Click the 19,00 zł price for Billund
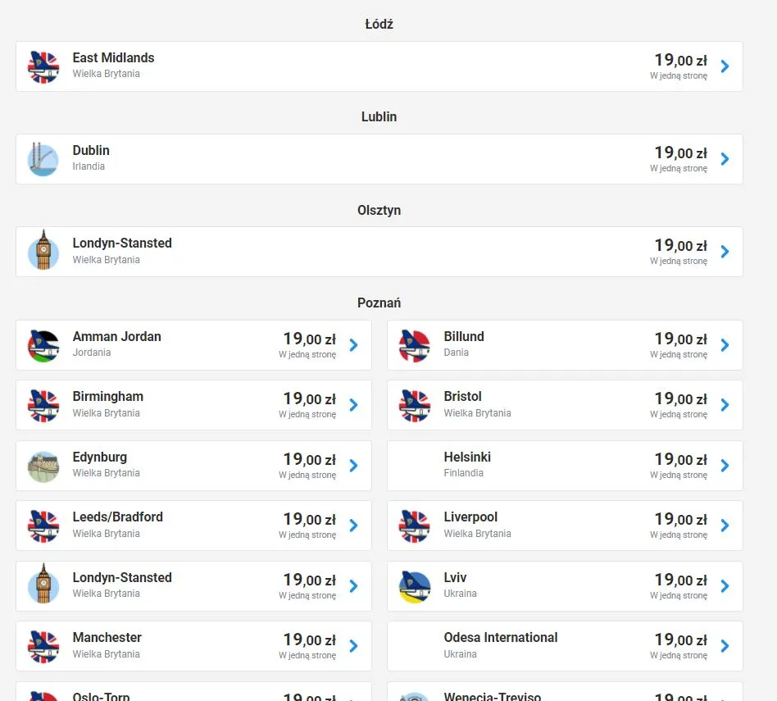Screen dimensions: 777x701 [x=679, y=339]
